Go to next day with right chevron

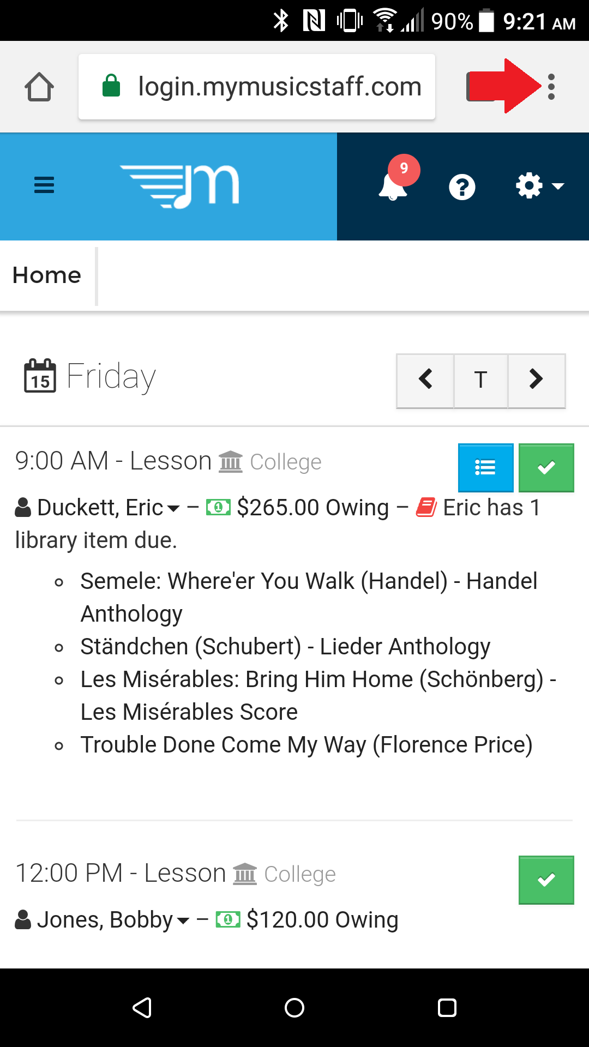tap(536, 380)
